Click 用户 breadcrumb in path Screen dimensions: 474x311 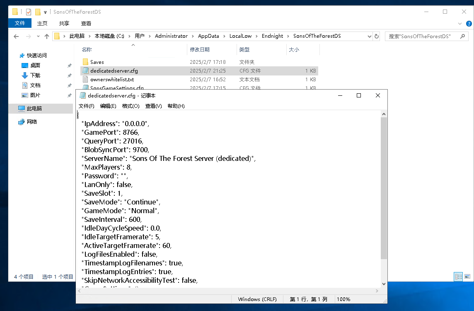[x=139, y=36]
